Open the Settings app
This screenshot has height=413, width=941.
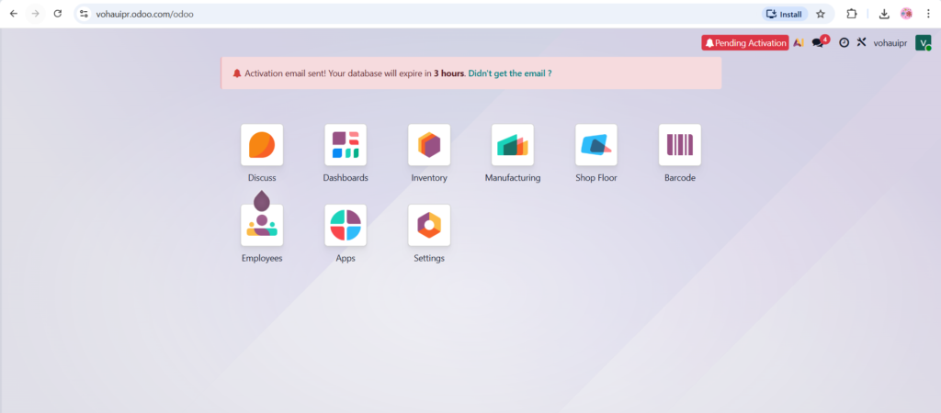click(429, 226)
